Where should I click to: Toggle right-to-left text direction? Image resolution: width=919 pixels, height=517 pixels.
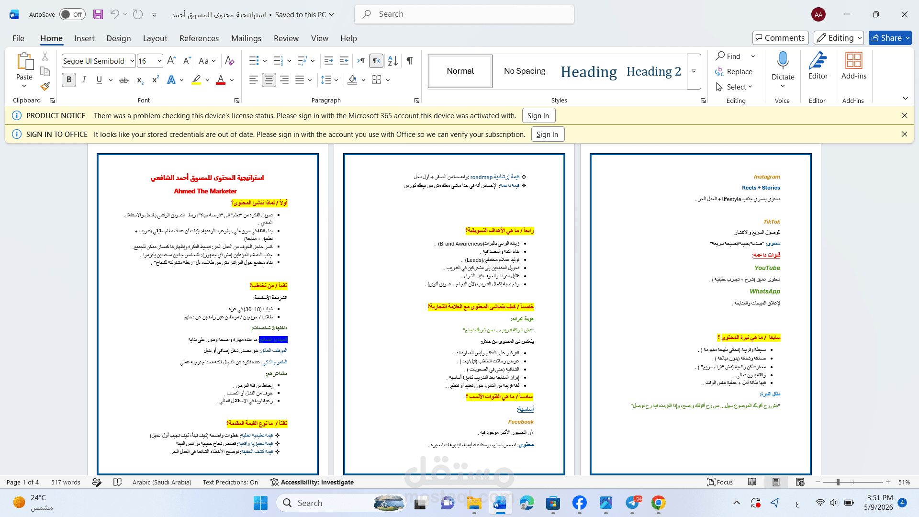pos(376,61)
